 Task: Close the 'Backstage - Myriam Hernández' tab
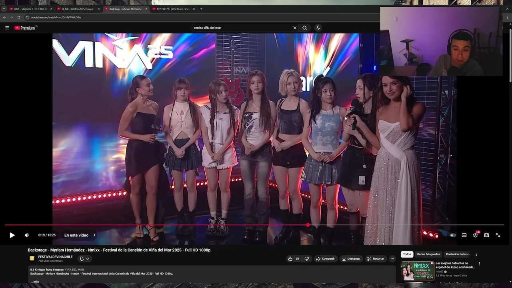coord(146,9)
